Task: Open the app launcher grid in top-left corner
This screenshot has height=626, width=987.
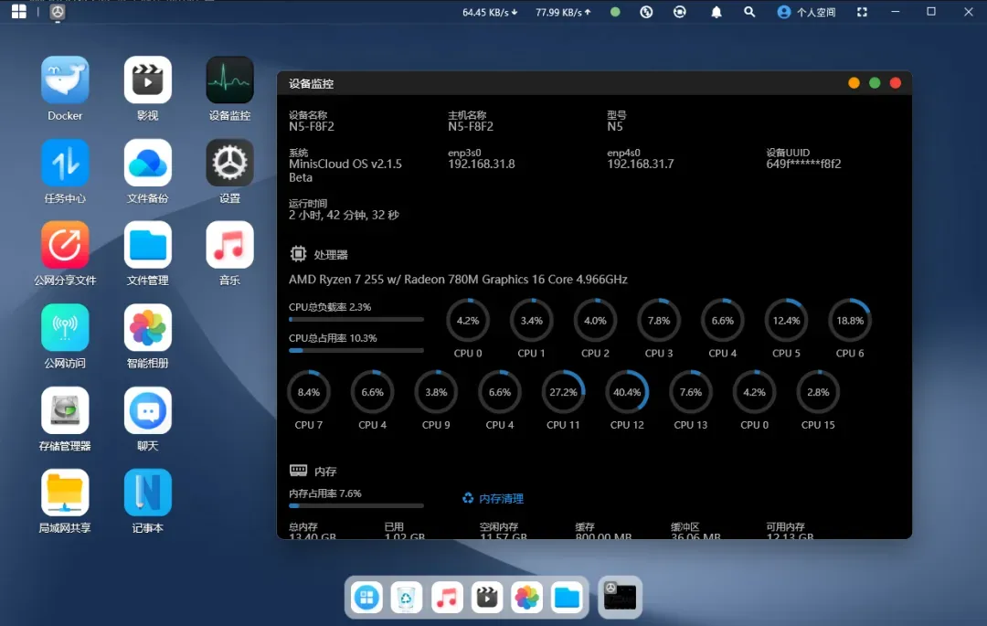Action: pos(18,12)
